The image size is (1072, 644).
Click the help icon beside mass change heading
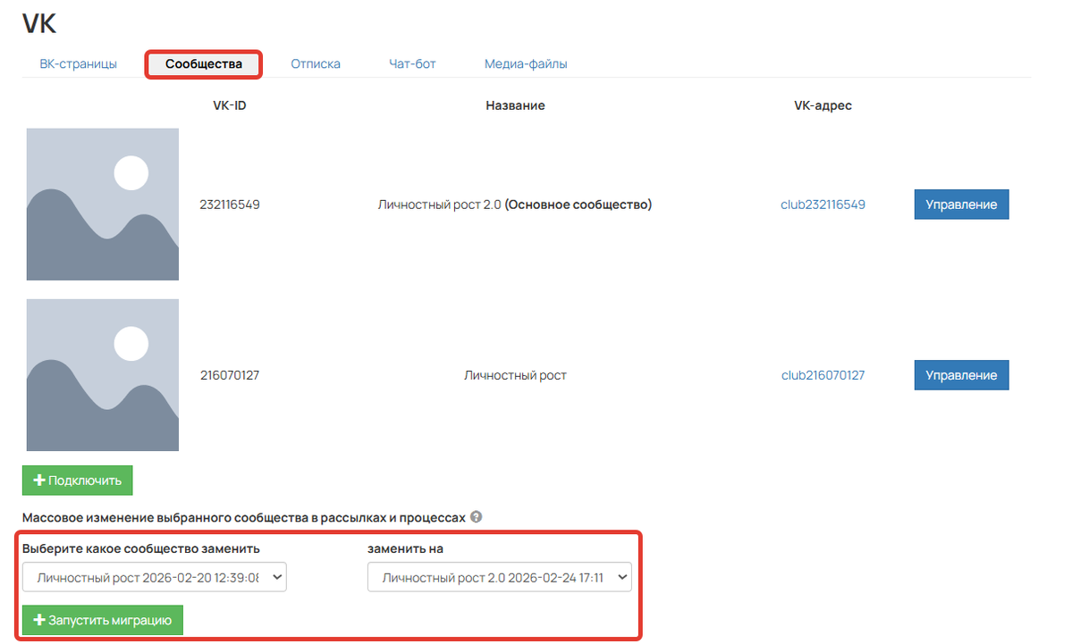(477, 517)
